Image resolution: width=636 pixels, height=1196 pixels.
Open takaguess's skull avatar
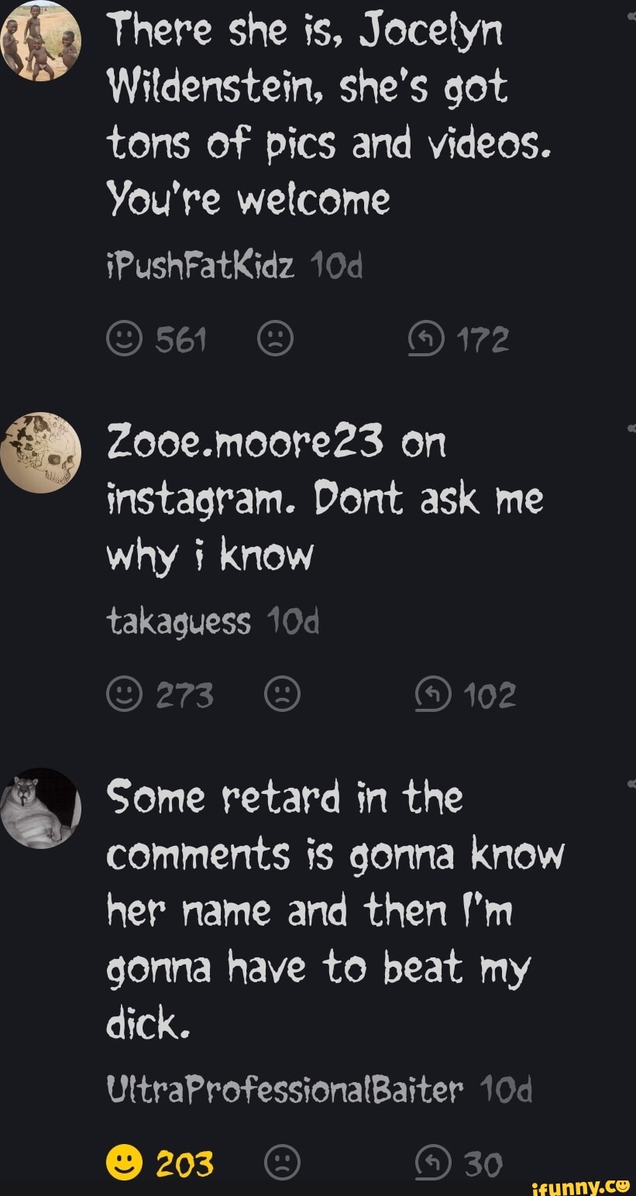[40, 452]
